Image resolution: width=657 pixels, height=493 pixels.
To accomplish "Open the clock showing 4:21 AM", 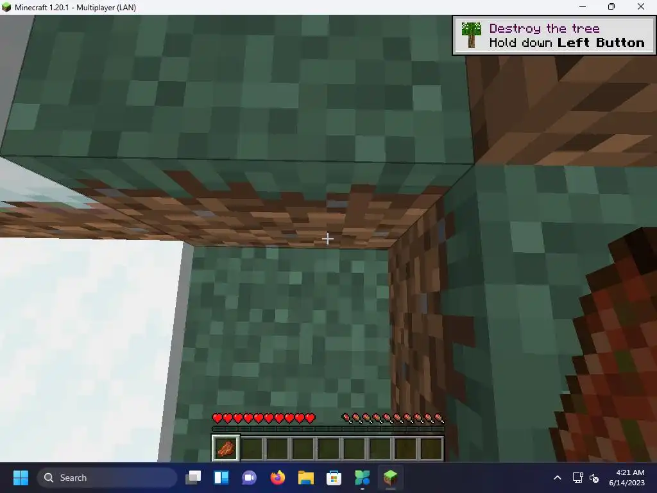I will [626, 478].
